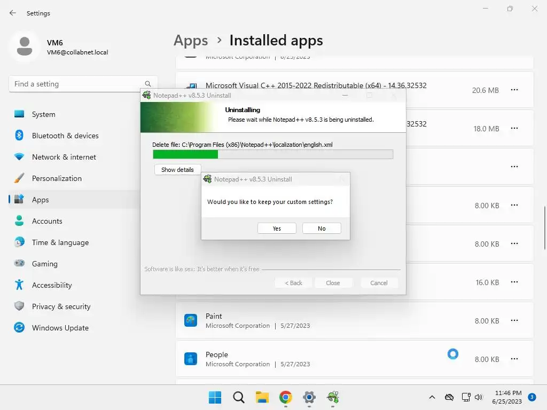Viewport: 547px width, 410px height.
Task: Click the Settings window vertical scrollbar
Action: [x=544, y=228]
